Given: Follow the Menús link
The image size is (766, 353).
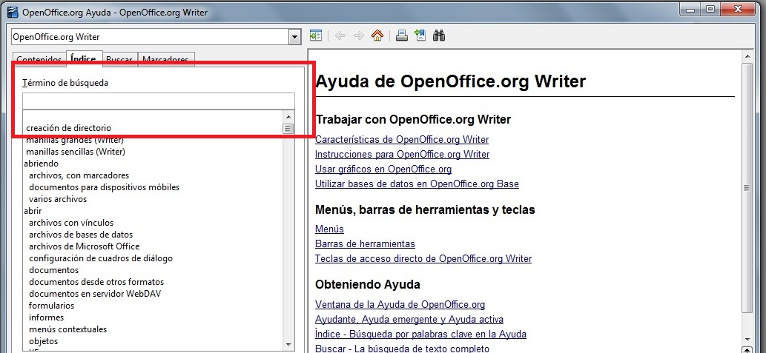Looking at the screenshot, I should [329, 229].
